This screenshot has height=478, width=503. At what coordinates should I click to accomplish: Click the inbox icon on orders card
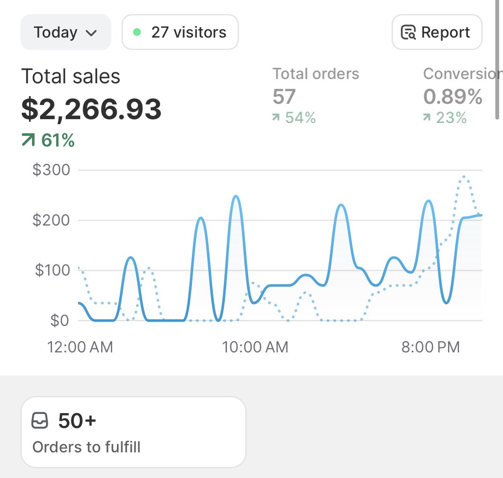click(40, 420)
